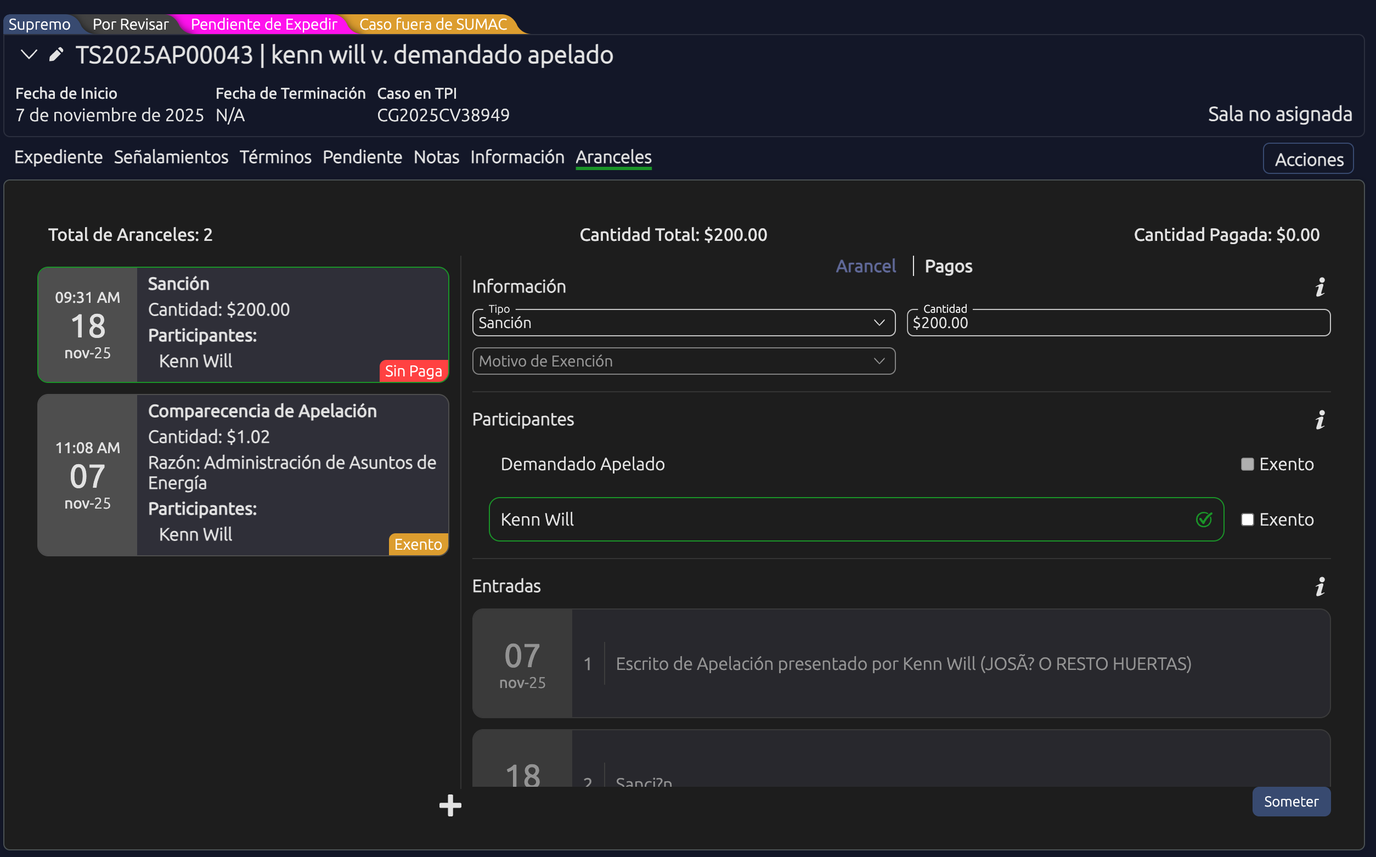This screenshot has height=857, width=1376.
Task: Open the Acciones button menu
Action: [1308, 159]
